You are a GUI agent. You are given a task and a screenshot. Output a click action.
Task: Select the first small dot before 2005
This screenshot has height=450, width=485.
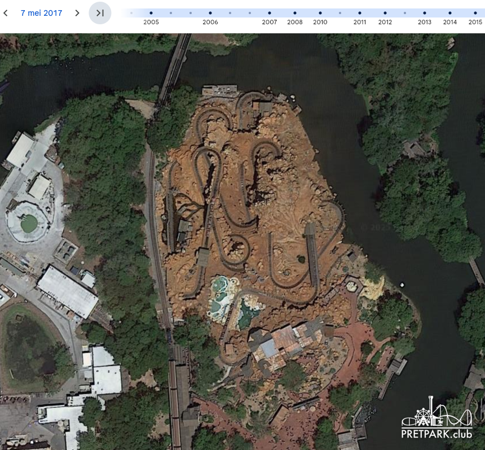coord(131,12)
